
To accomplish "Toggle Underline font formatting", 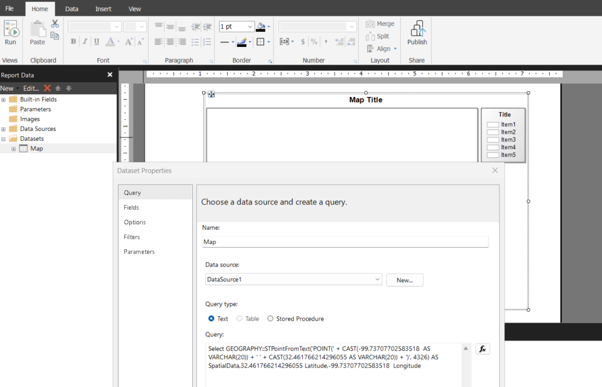I will tap(96, 42).
